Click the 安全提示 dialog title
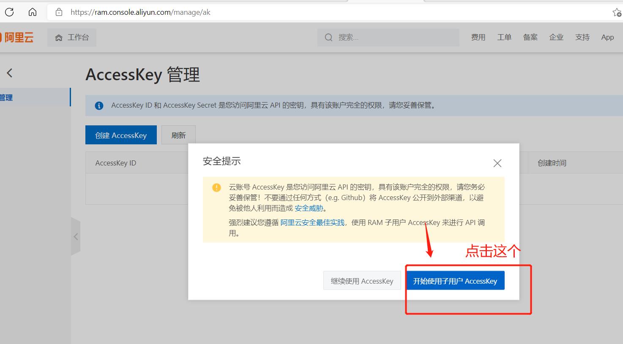Image resolution: width=623 pixels, height=344 pixels. [222, 161]
